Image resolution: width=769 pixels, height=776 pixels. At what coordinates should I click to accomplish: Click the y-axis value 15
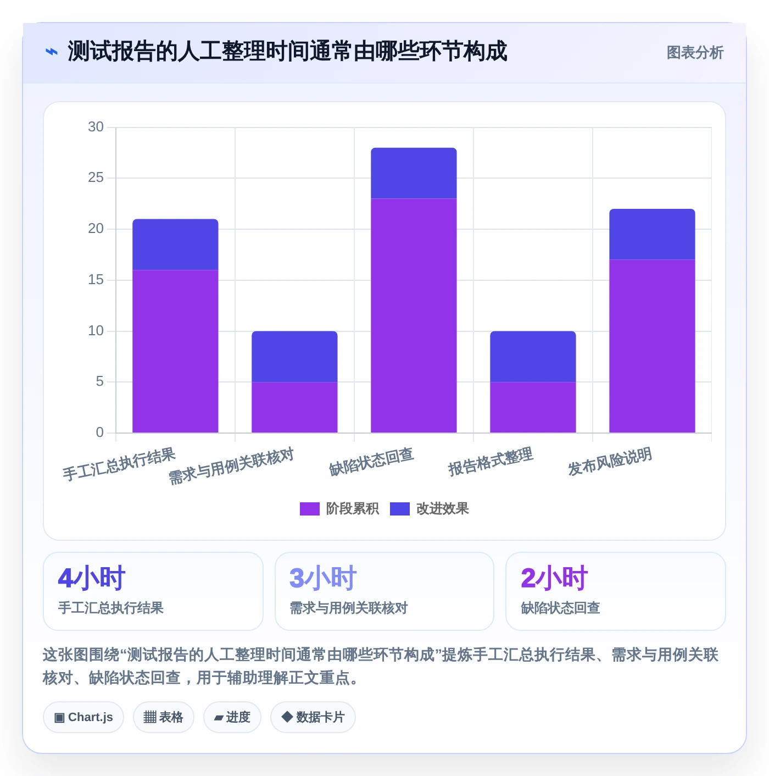[x=96, y=280]
